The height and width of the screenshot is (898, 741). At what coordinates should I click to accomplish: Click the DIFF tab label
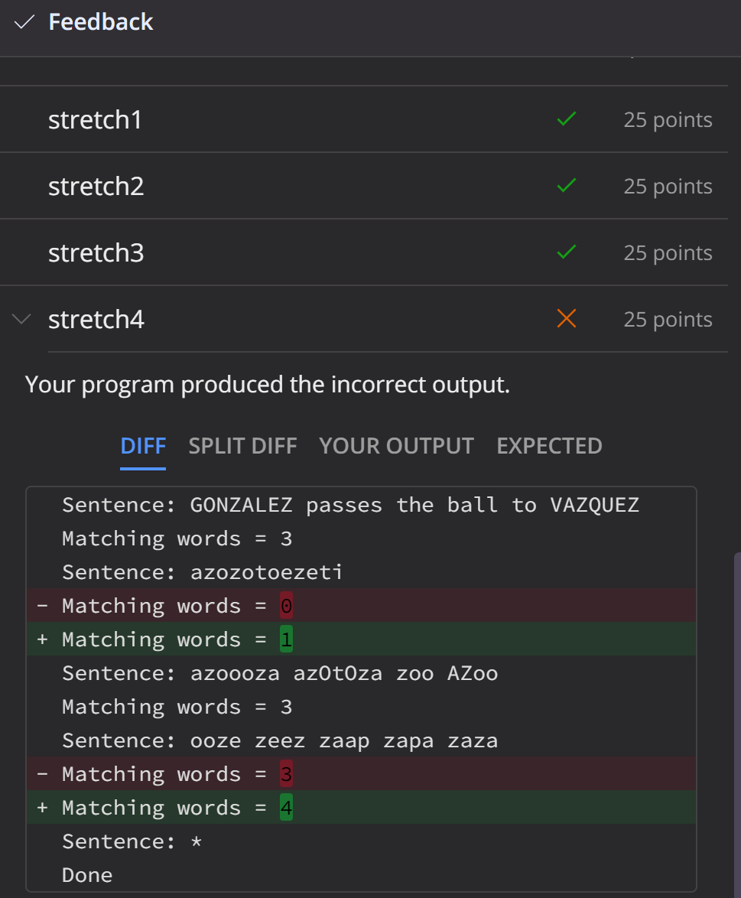click(x=142, y=445)
